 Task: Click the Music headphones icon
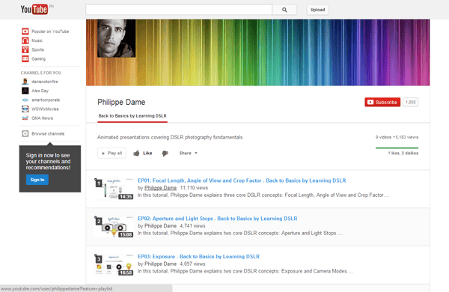point(25,40)
